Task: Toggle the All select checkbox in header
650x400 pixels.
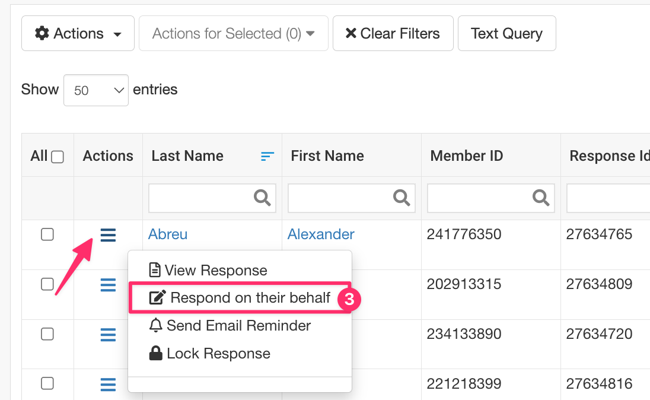Action: coord(57,157)
